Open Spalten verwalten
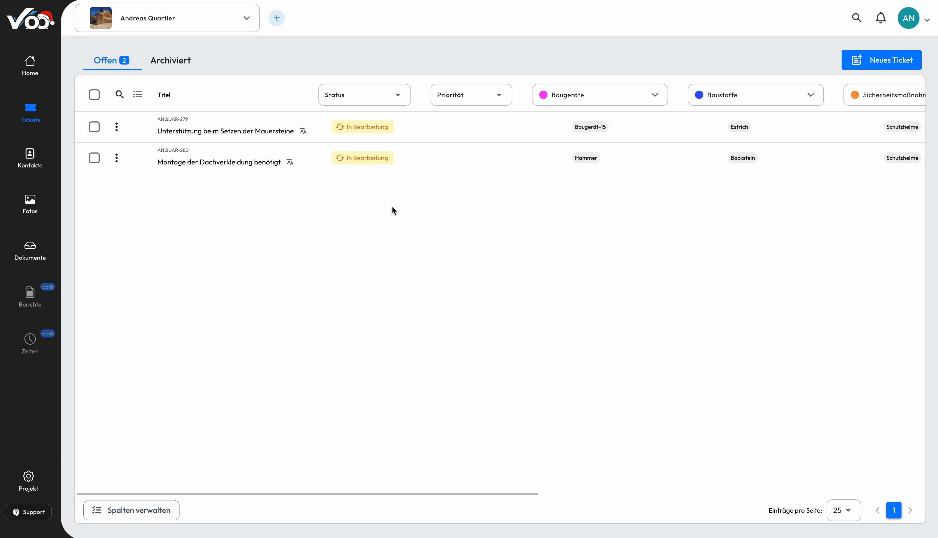 tap(131, 510)
